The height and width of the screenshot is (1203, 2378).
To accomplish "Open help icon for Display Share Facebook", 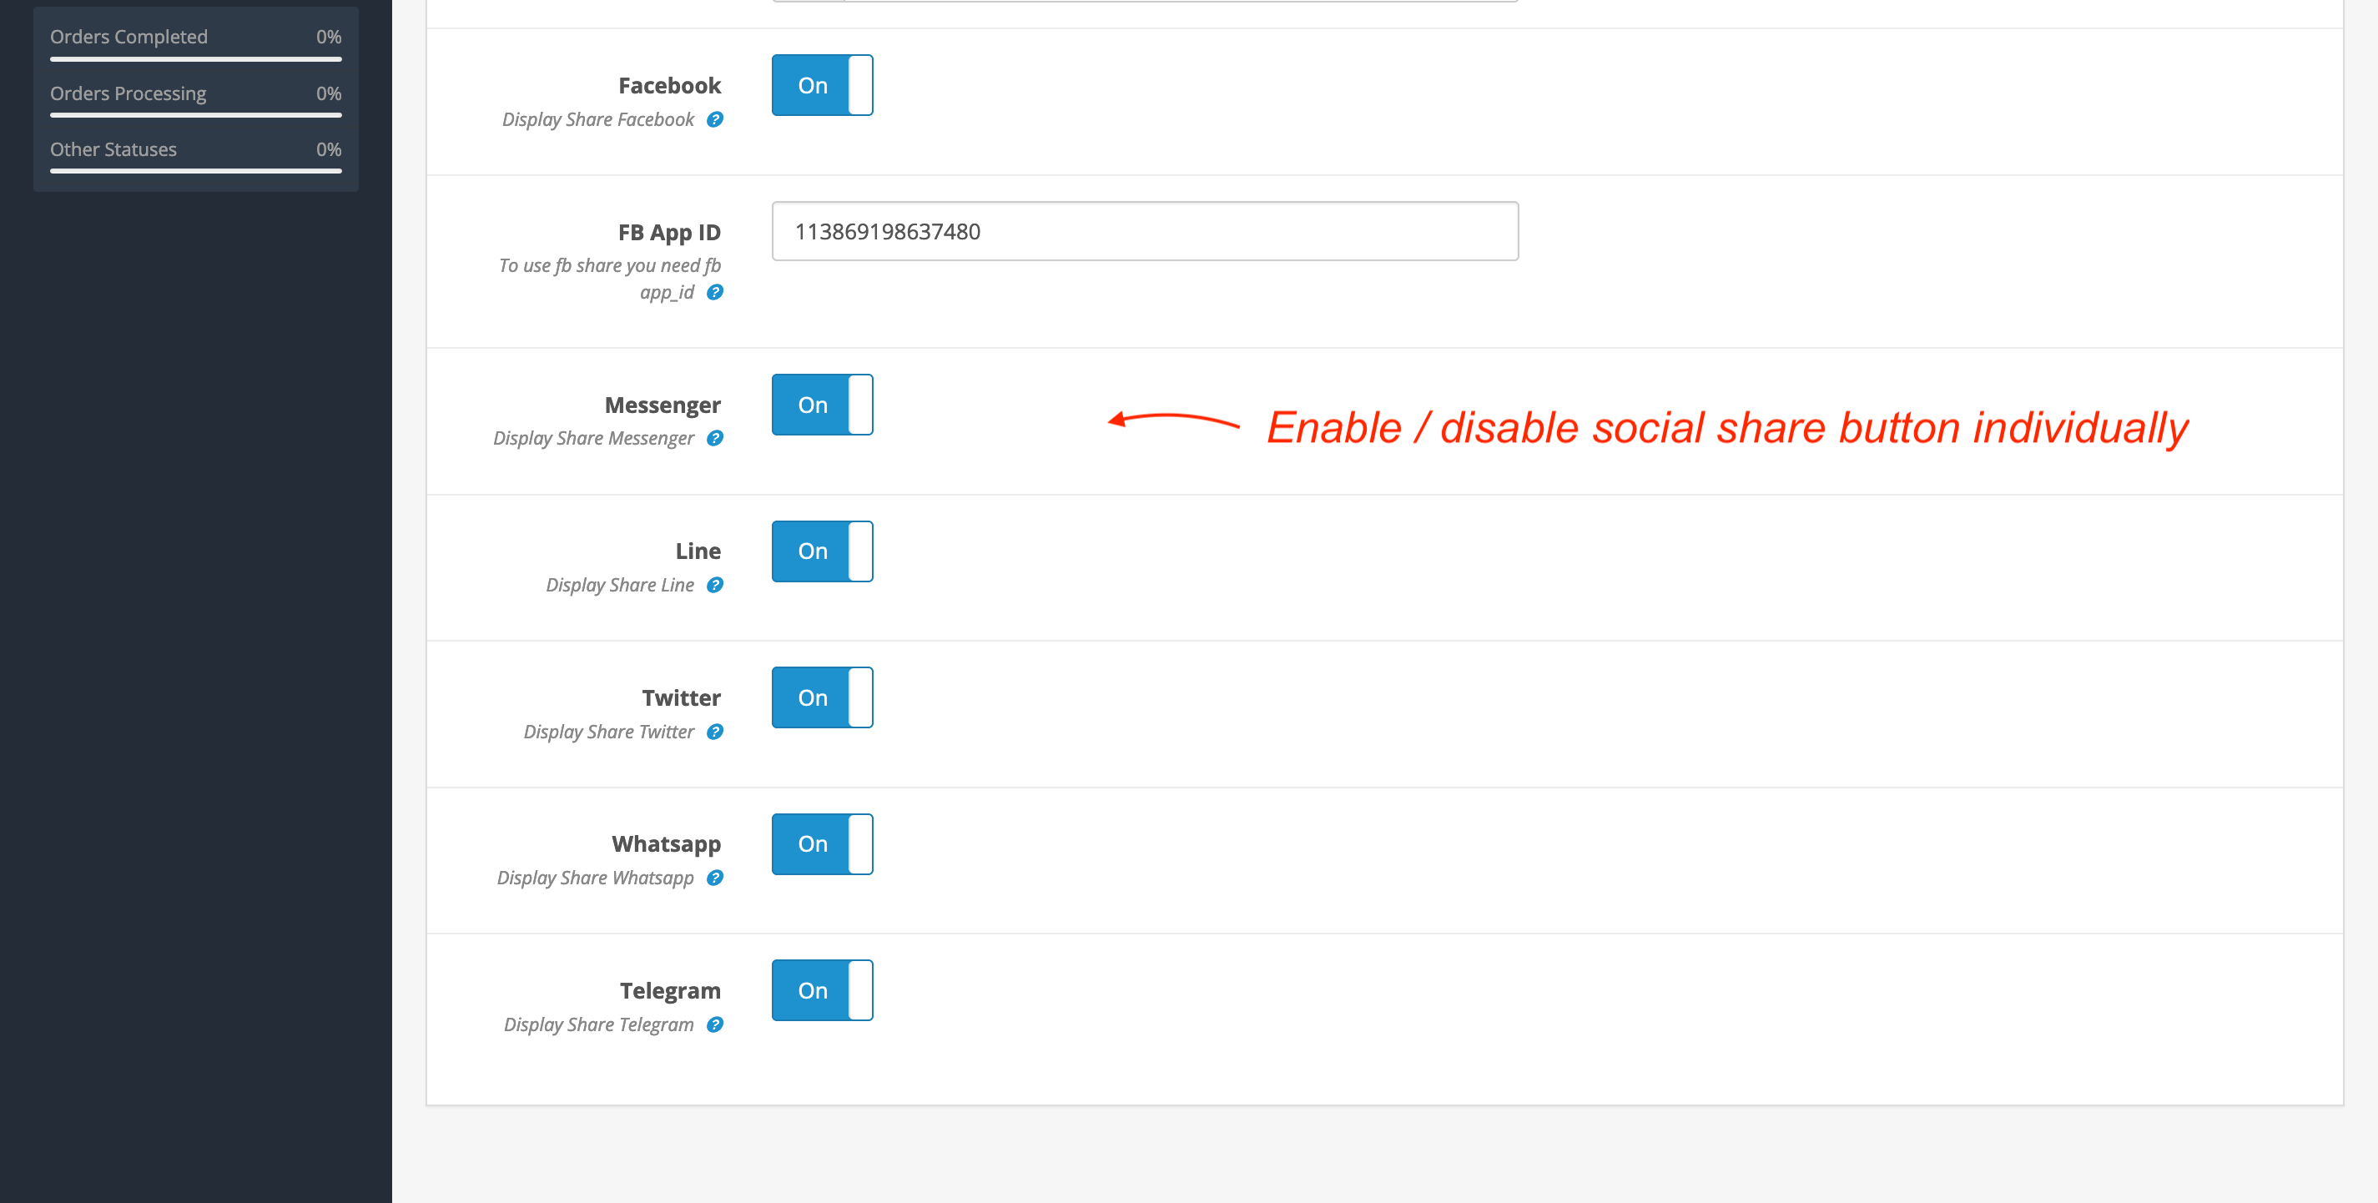I will (714, 119).
